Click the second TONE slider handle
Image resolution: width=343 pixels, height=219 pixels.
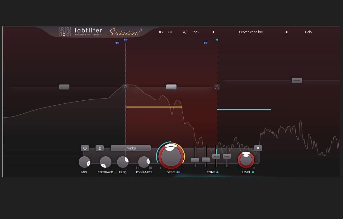206,160
